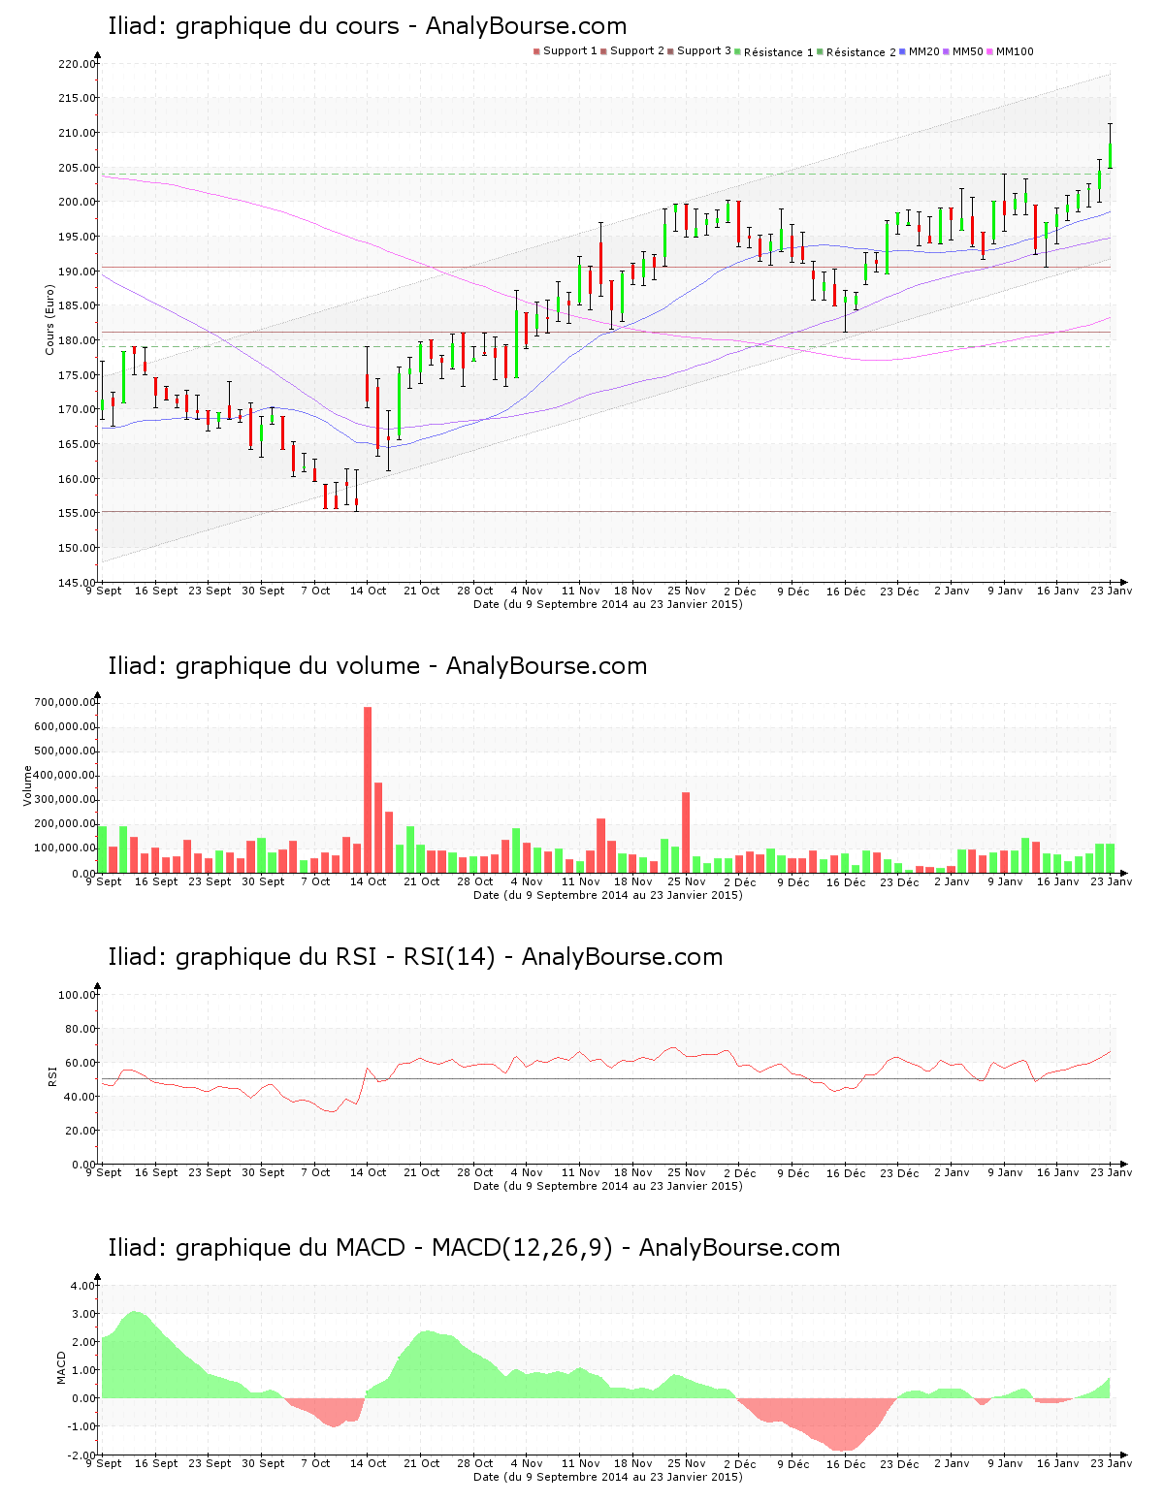Click the "-2.00" MACD axis value
Viewport: 1164px width, 1503px height.
[x=81, y=1455]
